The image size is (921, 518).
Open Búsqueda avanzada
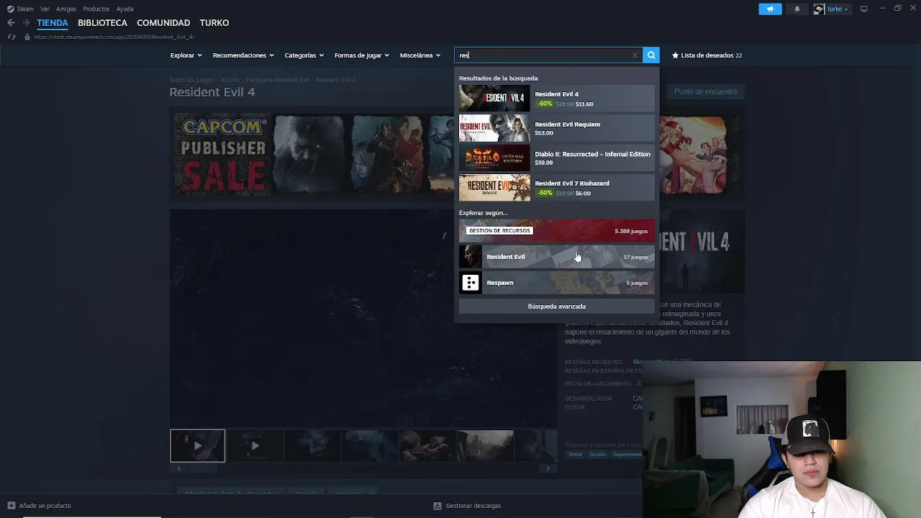click(557, 306)
